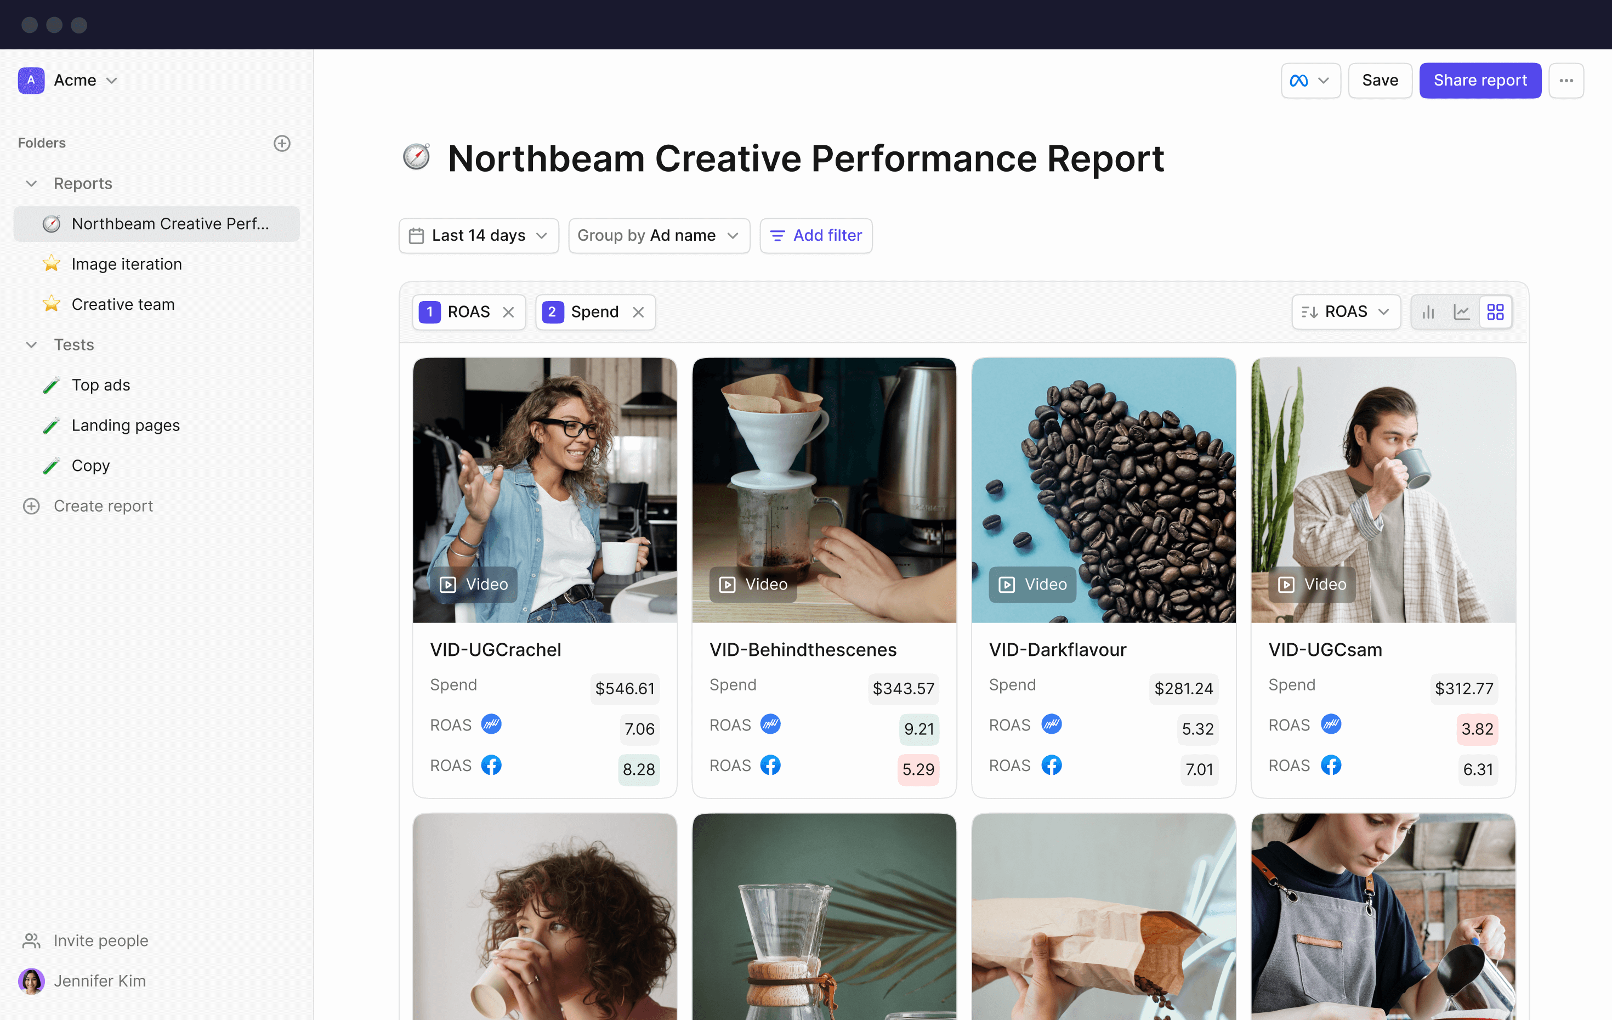This screenshot has height=1020, width=1612.
Task: Open the more options ellipsis menu
Action: coord(1566,81)
